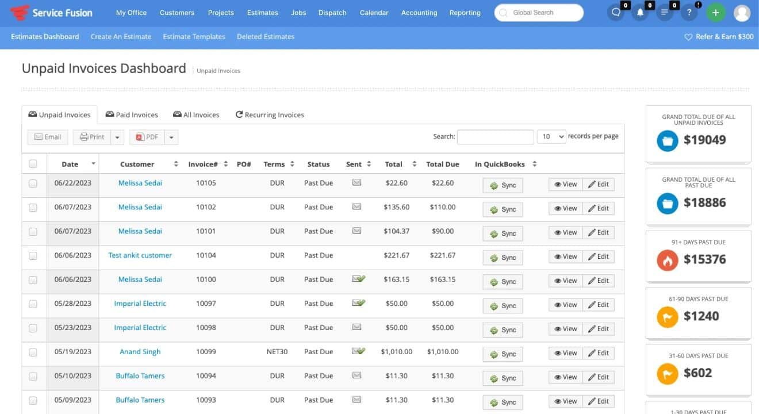Open the chat messages icon
Screen dimensions: 759x414
click(x=616, y=11)
